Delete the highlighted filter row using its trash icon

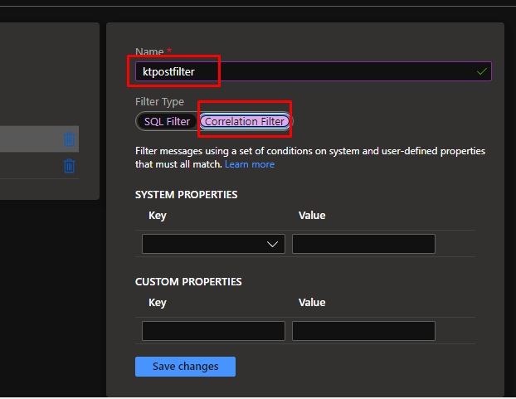(70, 140)
